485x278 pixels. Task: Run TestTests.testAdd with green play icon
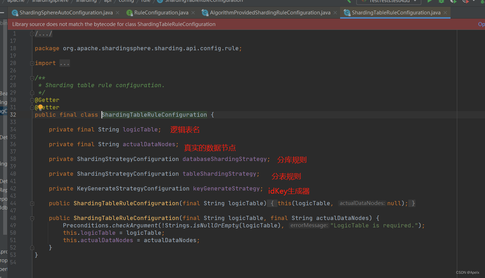tap(429, 1)
